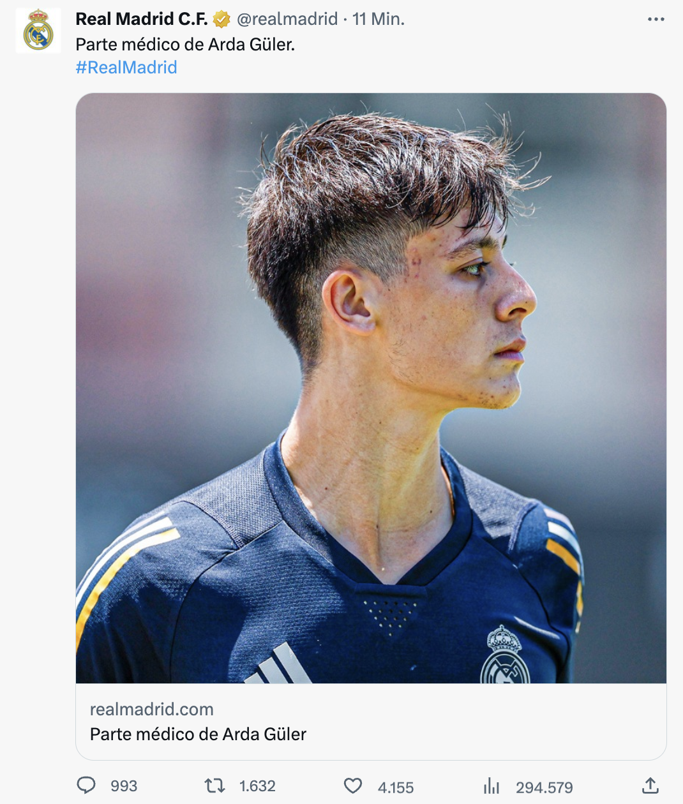Open card headline Parte médico de Arda Güler
683x804 pixels.
tap(198, 734)
